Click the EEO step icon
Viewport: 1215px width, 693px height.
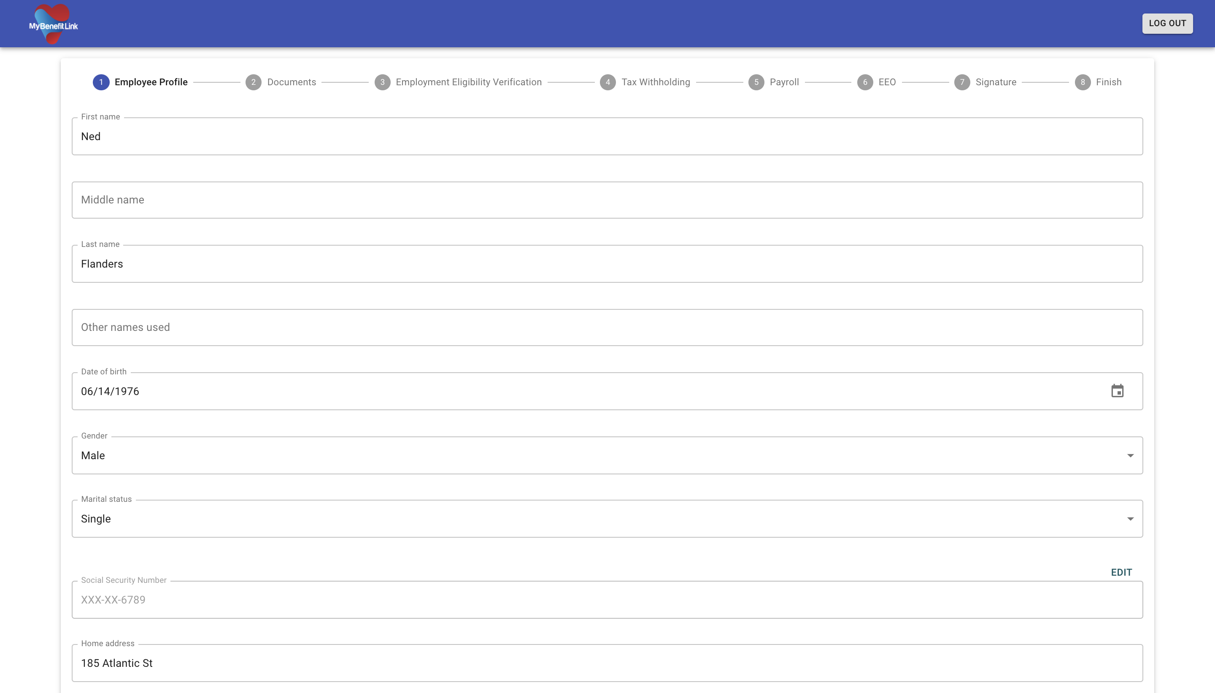pyautogui.click(x=865, y=82)
